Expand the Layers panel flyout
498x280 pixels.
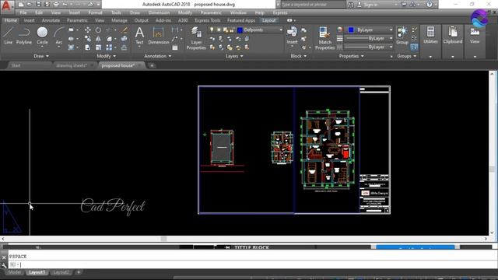(x=234, y=56)
